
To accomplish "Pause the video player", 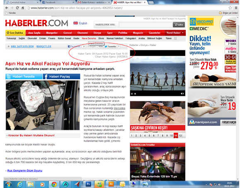I will pos(132,94).
